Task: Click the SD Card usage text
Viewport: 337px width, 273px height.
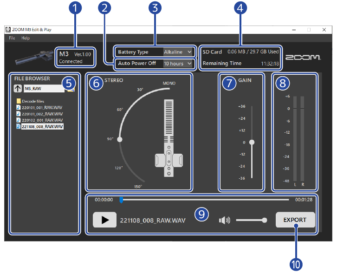Action: coord(253,52)
